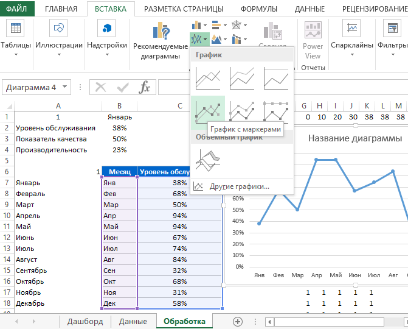This screenshot has height=329, width=408.
Task: Open the Формулы ribbon tab
Action: click(259, 9)
